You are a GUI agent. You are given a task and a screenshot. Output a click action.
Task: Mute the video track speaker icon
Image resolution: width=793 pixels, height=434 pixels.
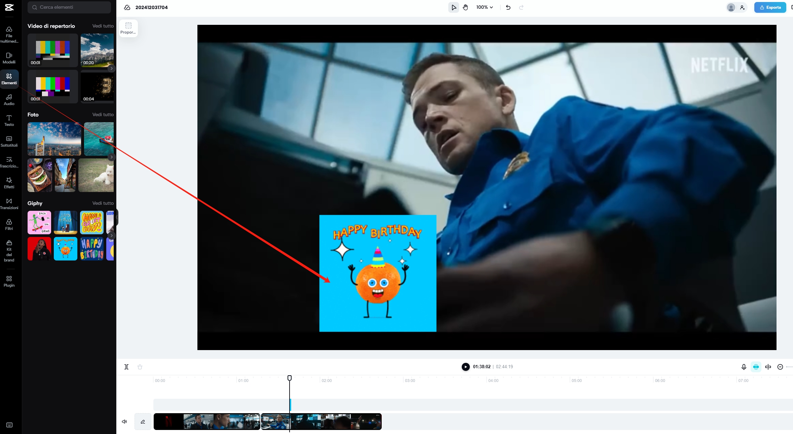pyautogui.click(x=124, y=422)
